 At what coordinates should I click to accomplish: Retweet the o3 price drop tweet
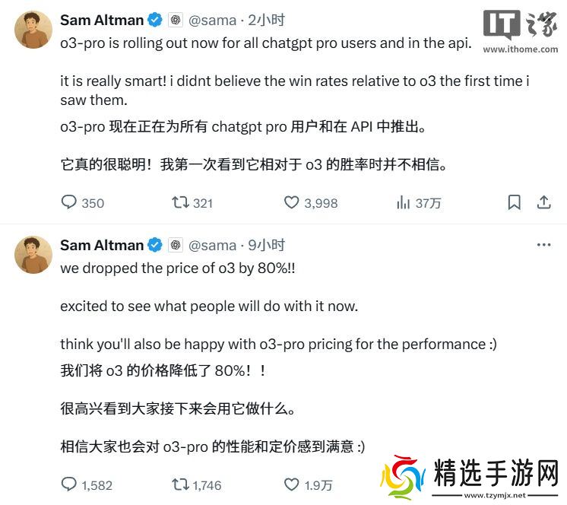coord(180,484)
